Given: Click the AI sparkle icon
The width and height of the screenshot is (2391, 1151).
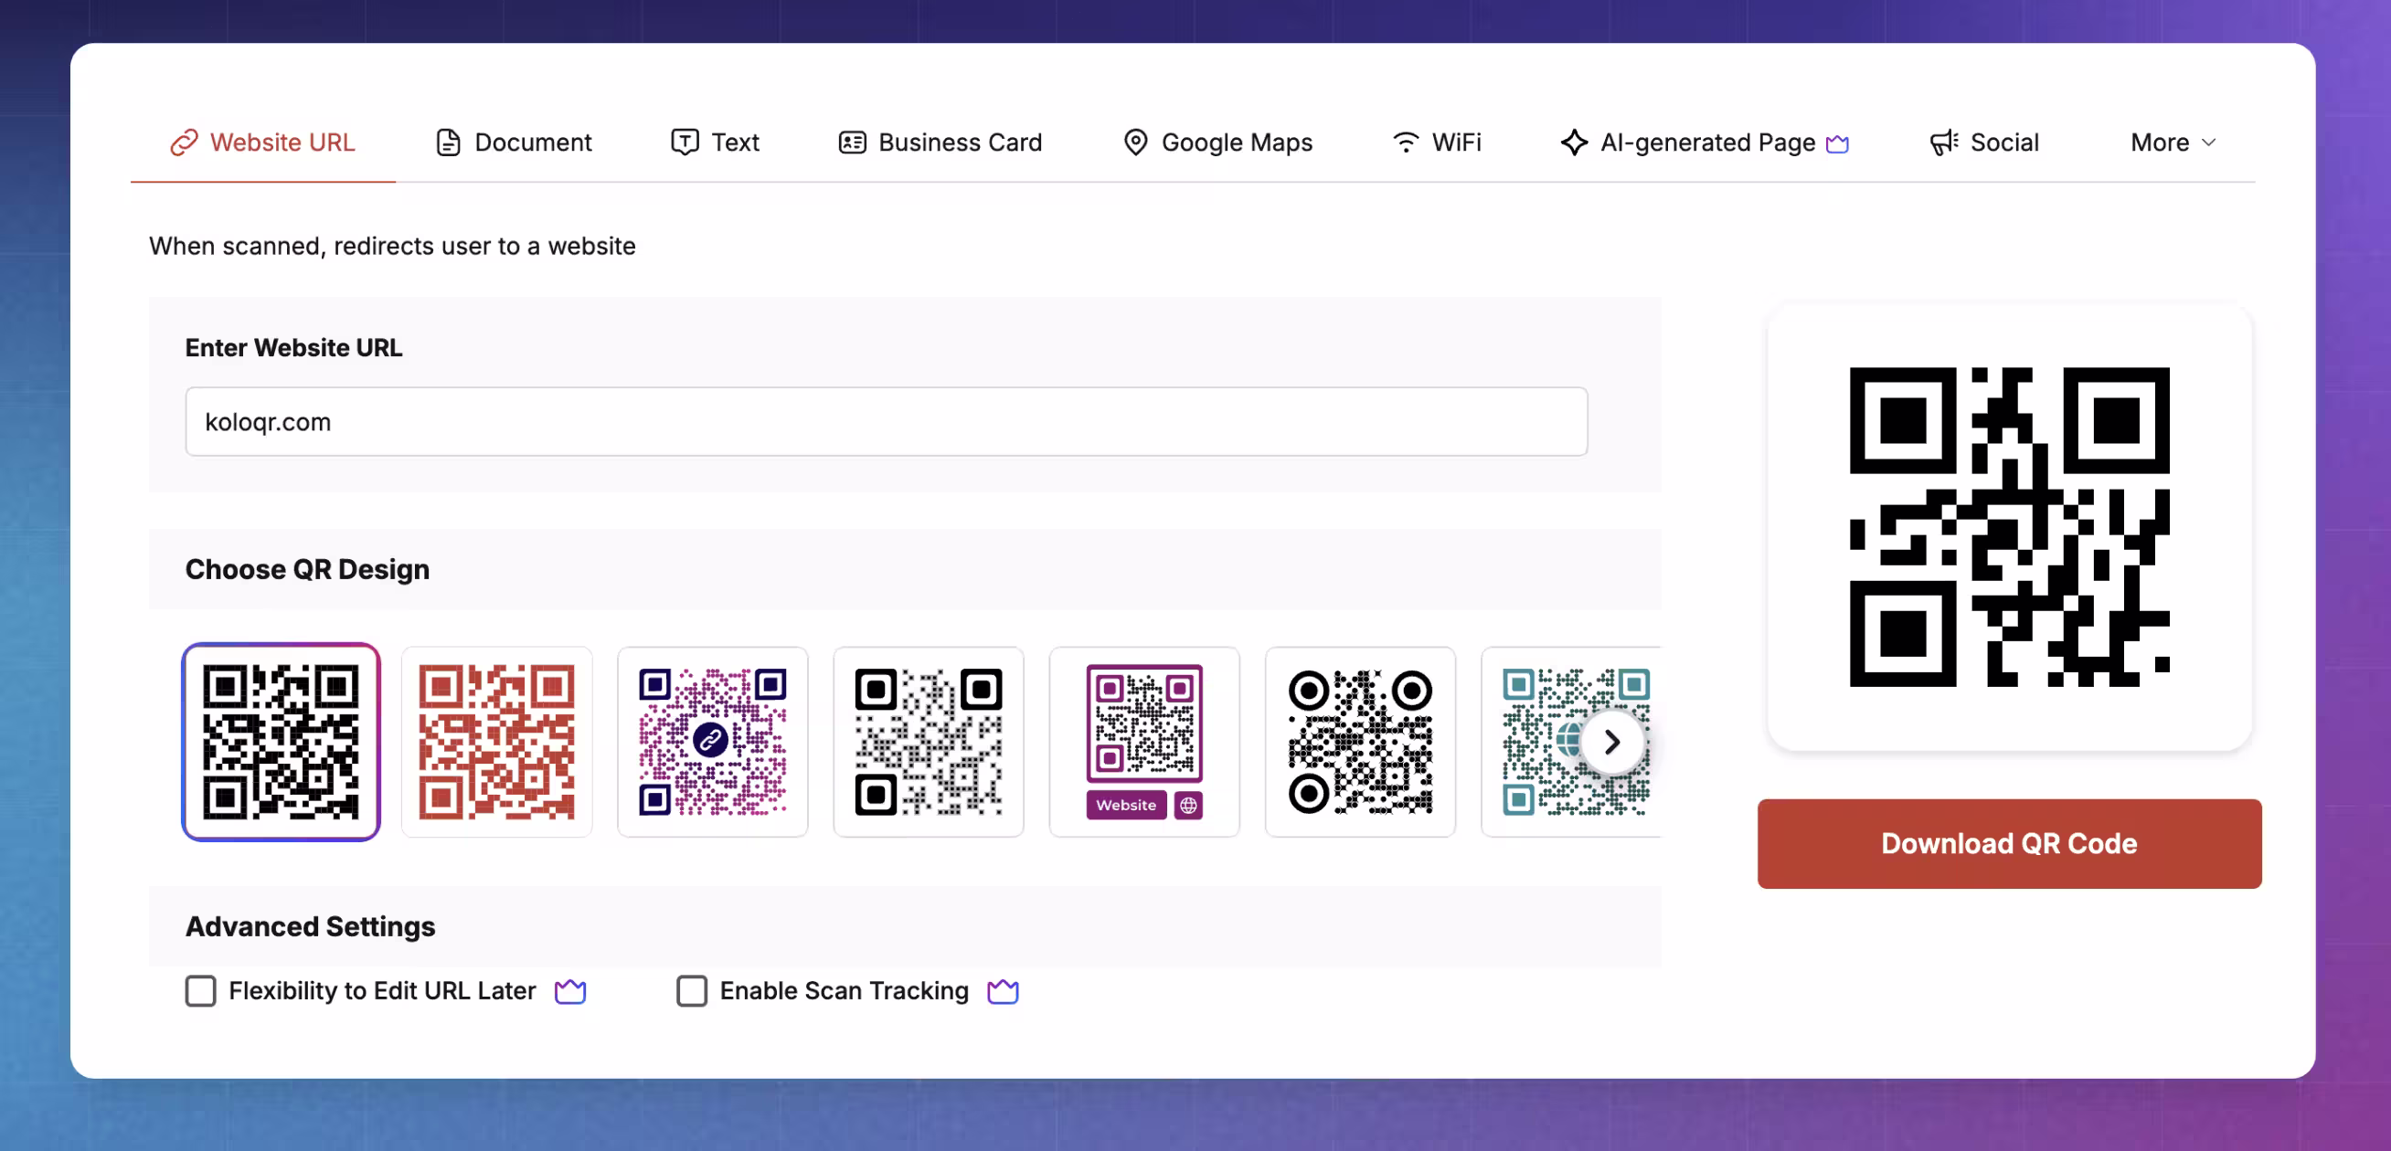Looking at the screenshot, I should point(1574,142).
